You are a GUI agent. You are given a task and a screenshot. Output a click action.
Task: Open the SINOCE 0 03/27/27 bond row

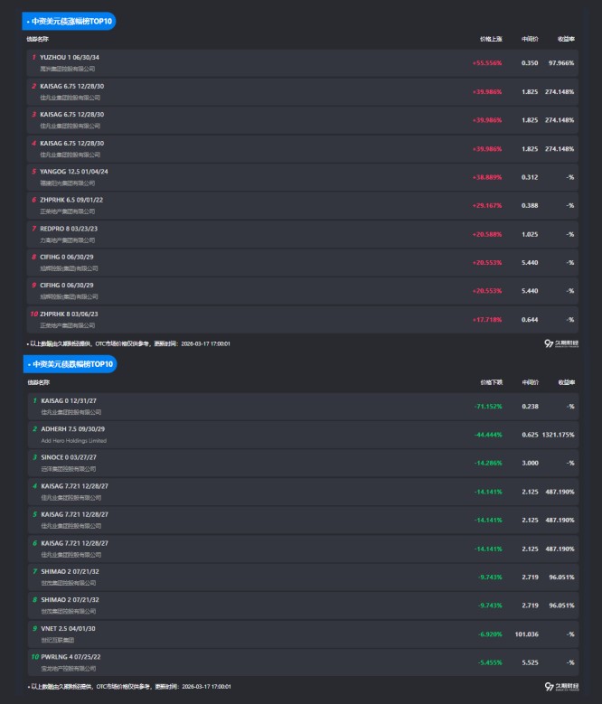tap(69, 457)
